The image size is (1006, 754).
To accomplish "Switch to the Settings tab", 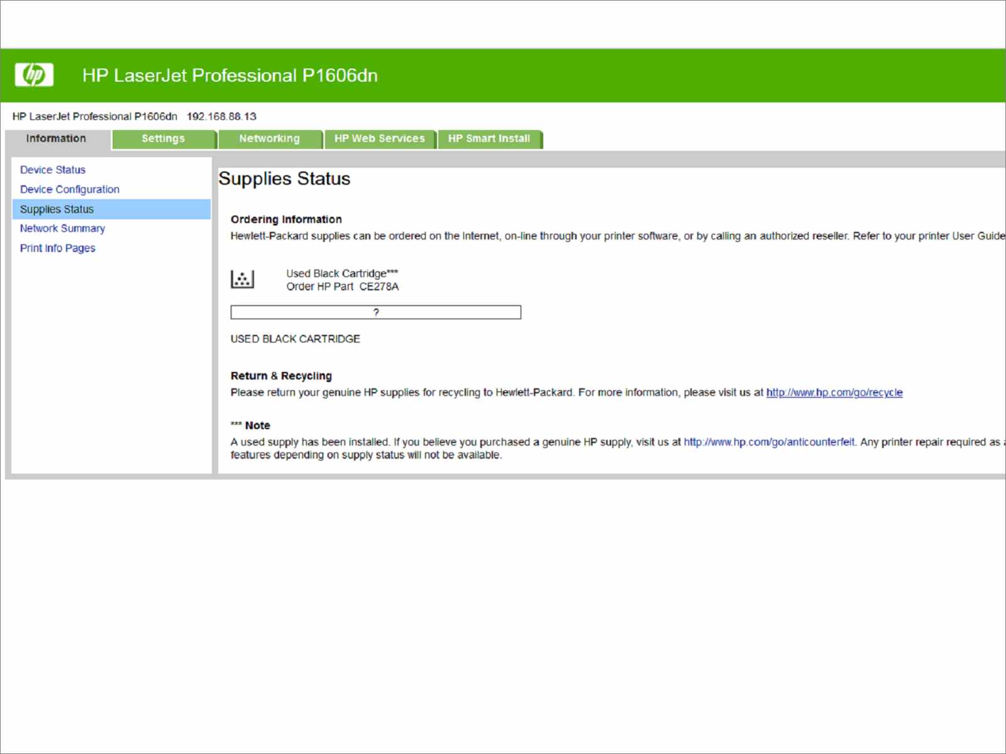I will [163, 139].
